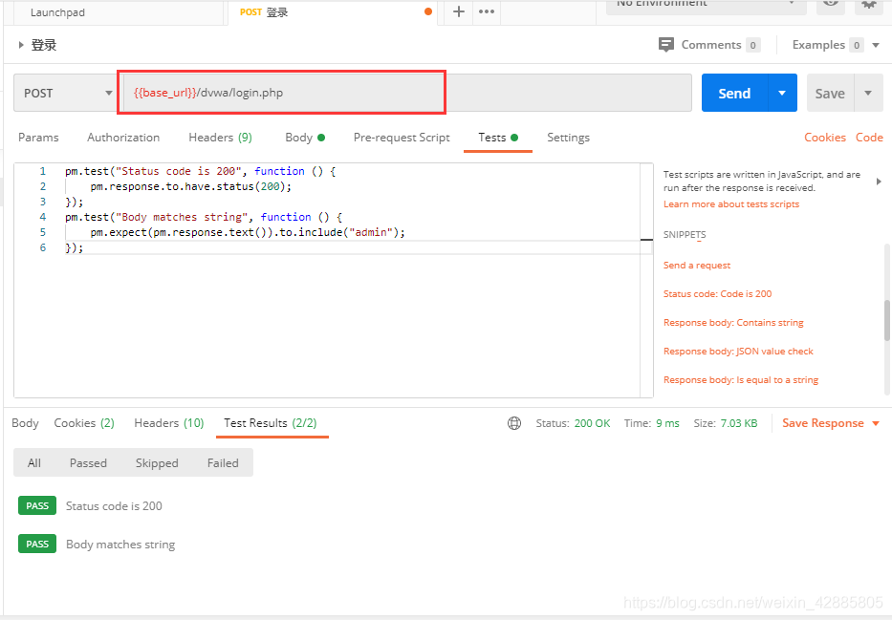The width and height of the screenshot is (892, 620).
Task: Click the Status code is 200 result
Action: [114, 505]
